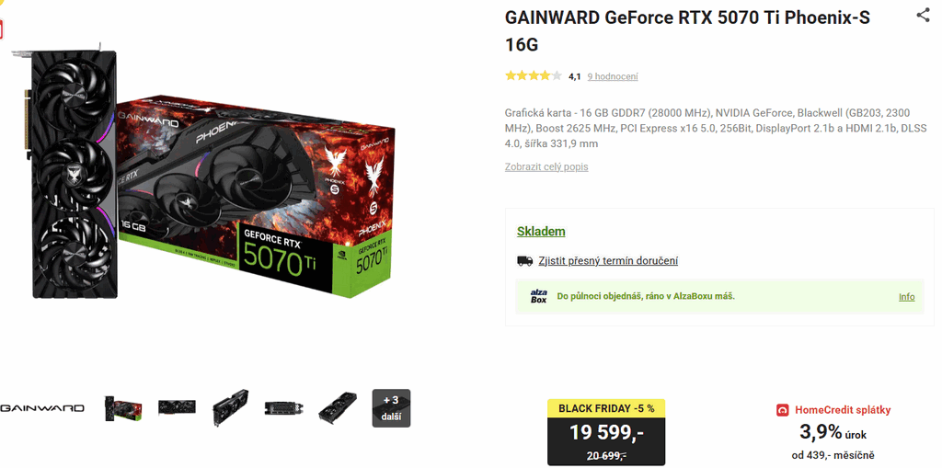Image resolution: width=942 pixels, height=468 pixels.
Task: Show more images with +3 další
Action: pos(391,408)
